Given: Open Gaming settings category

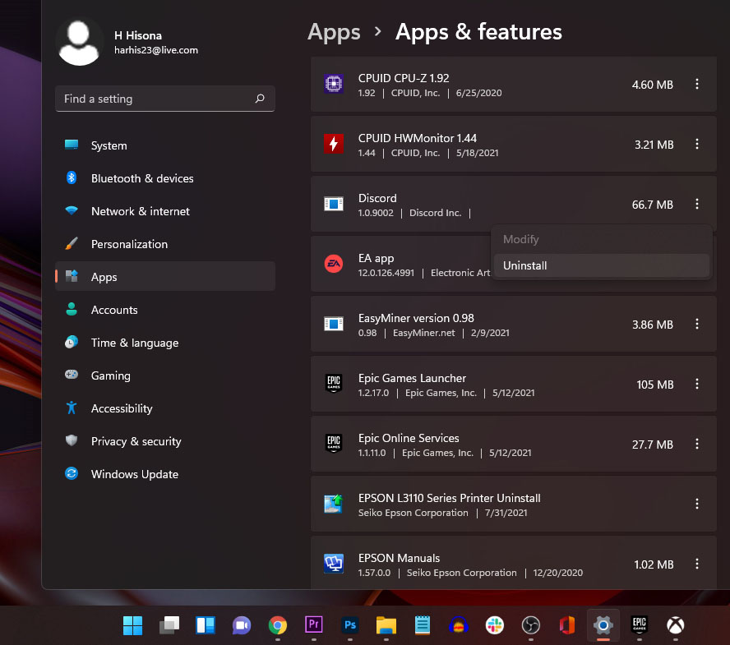Looking at the screenshot, I should [164, 375].
